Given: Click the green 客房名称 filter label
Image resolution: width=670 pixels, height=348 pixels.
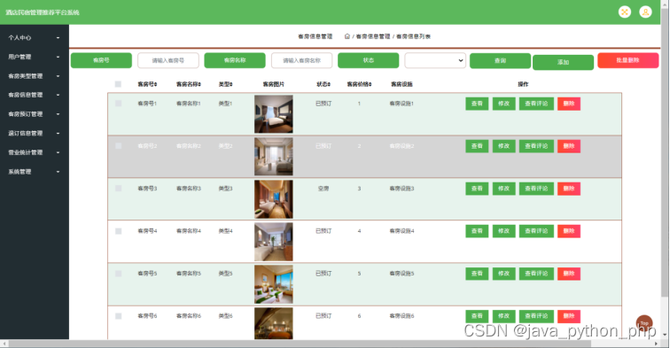Looking at the screenshot, I should pos(235,60).
